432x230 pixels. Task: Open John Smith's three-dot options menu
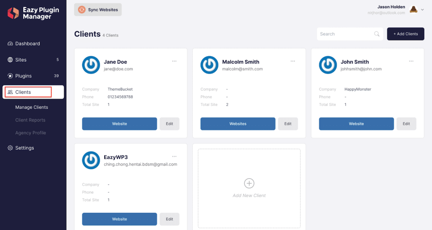click(411, 61)
